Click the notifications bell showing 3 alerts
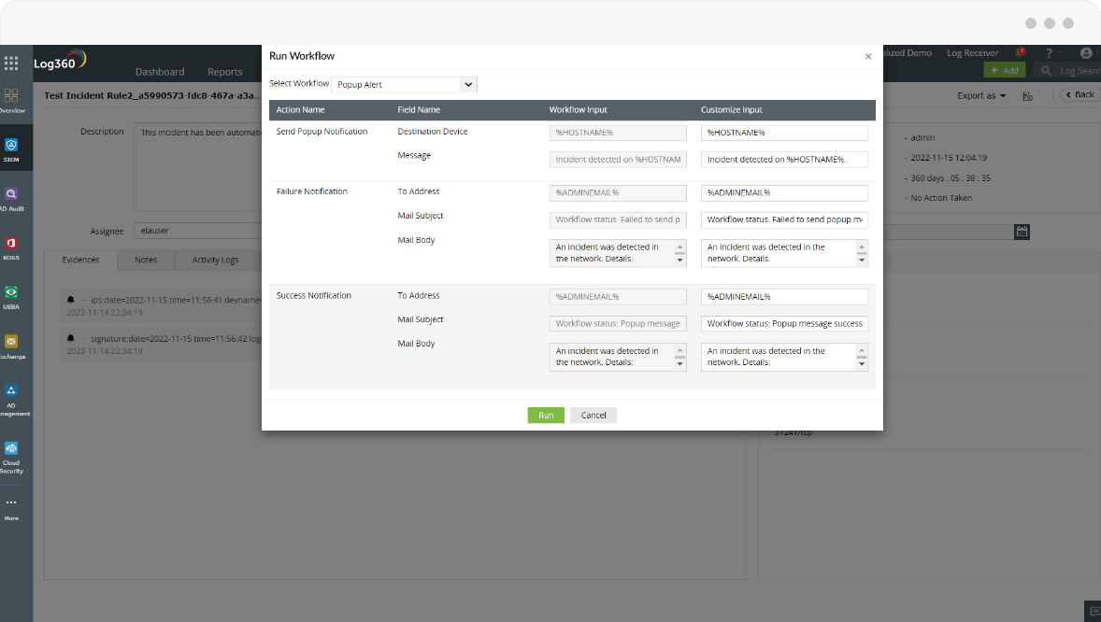Screen dimensions: 1101x622 1021,52
